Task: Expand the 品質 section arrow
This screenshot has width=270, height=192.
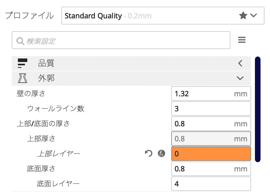Action: pos(240,63)
